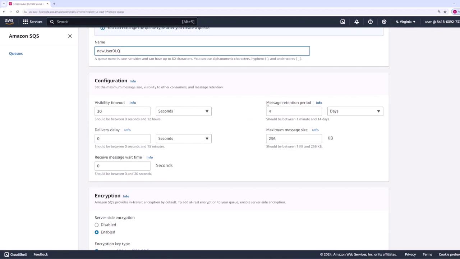Viewport: 460px width, 259px height.
Task: Select the Create queue browser tab
Action: pos(29,4)
